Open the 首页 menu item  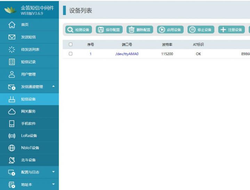29,25
